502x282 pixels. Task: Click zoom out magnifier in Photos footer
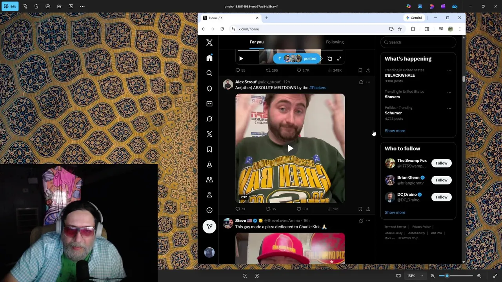coord(433,276)
